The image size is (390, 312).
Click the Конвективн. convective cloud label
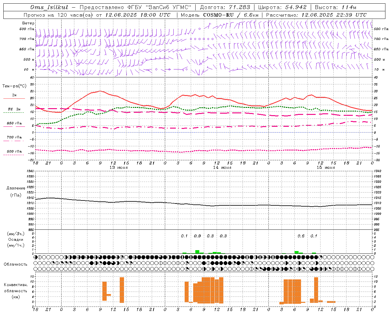coord(16,285)
